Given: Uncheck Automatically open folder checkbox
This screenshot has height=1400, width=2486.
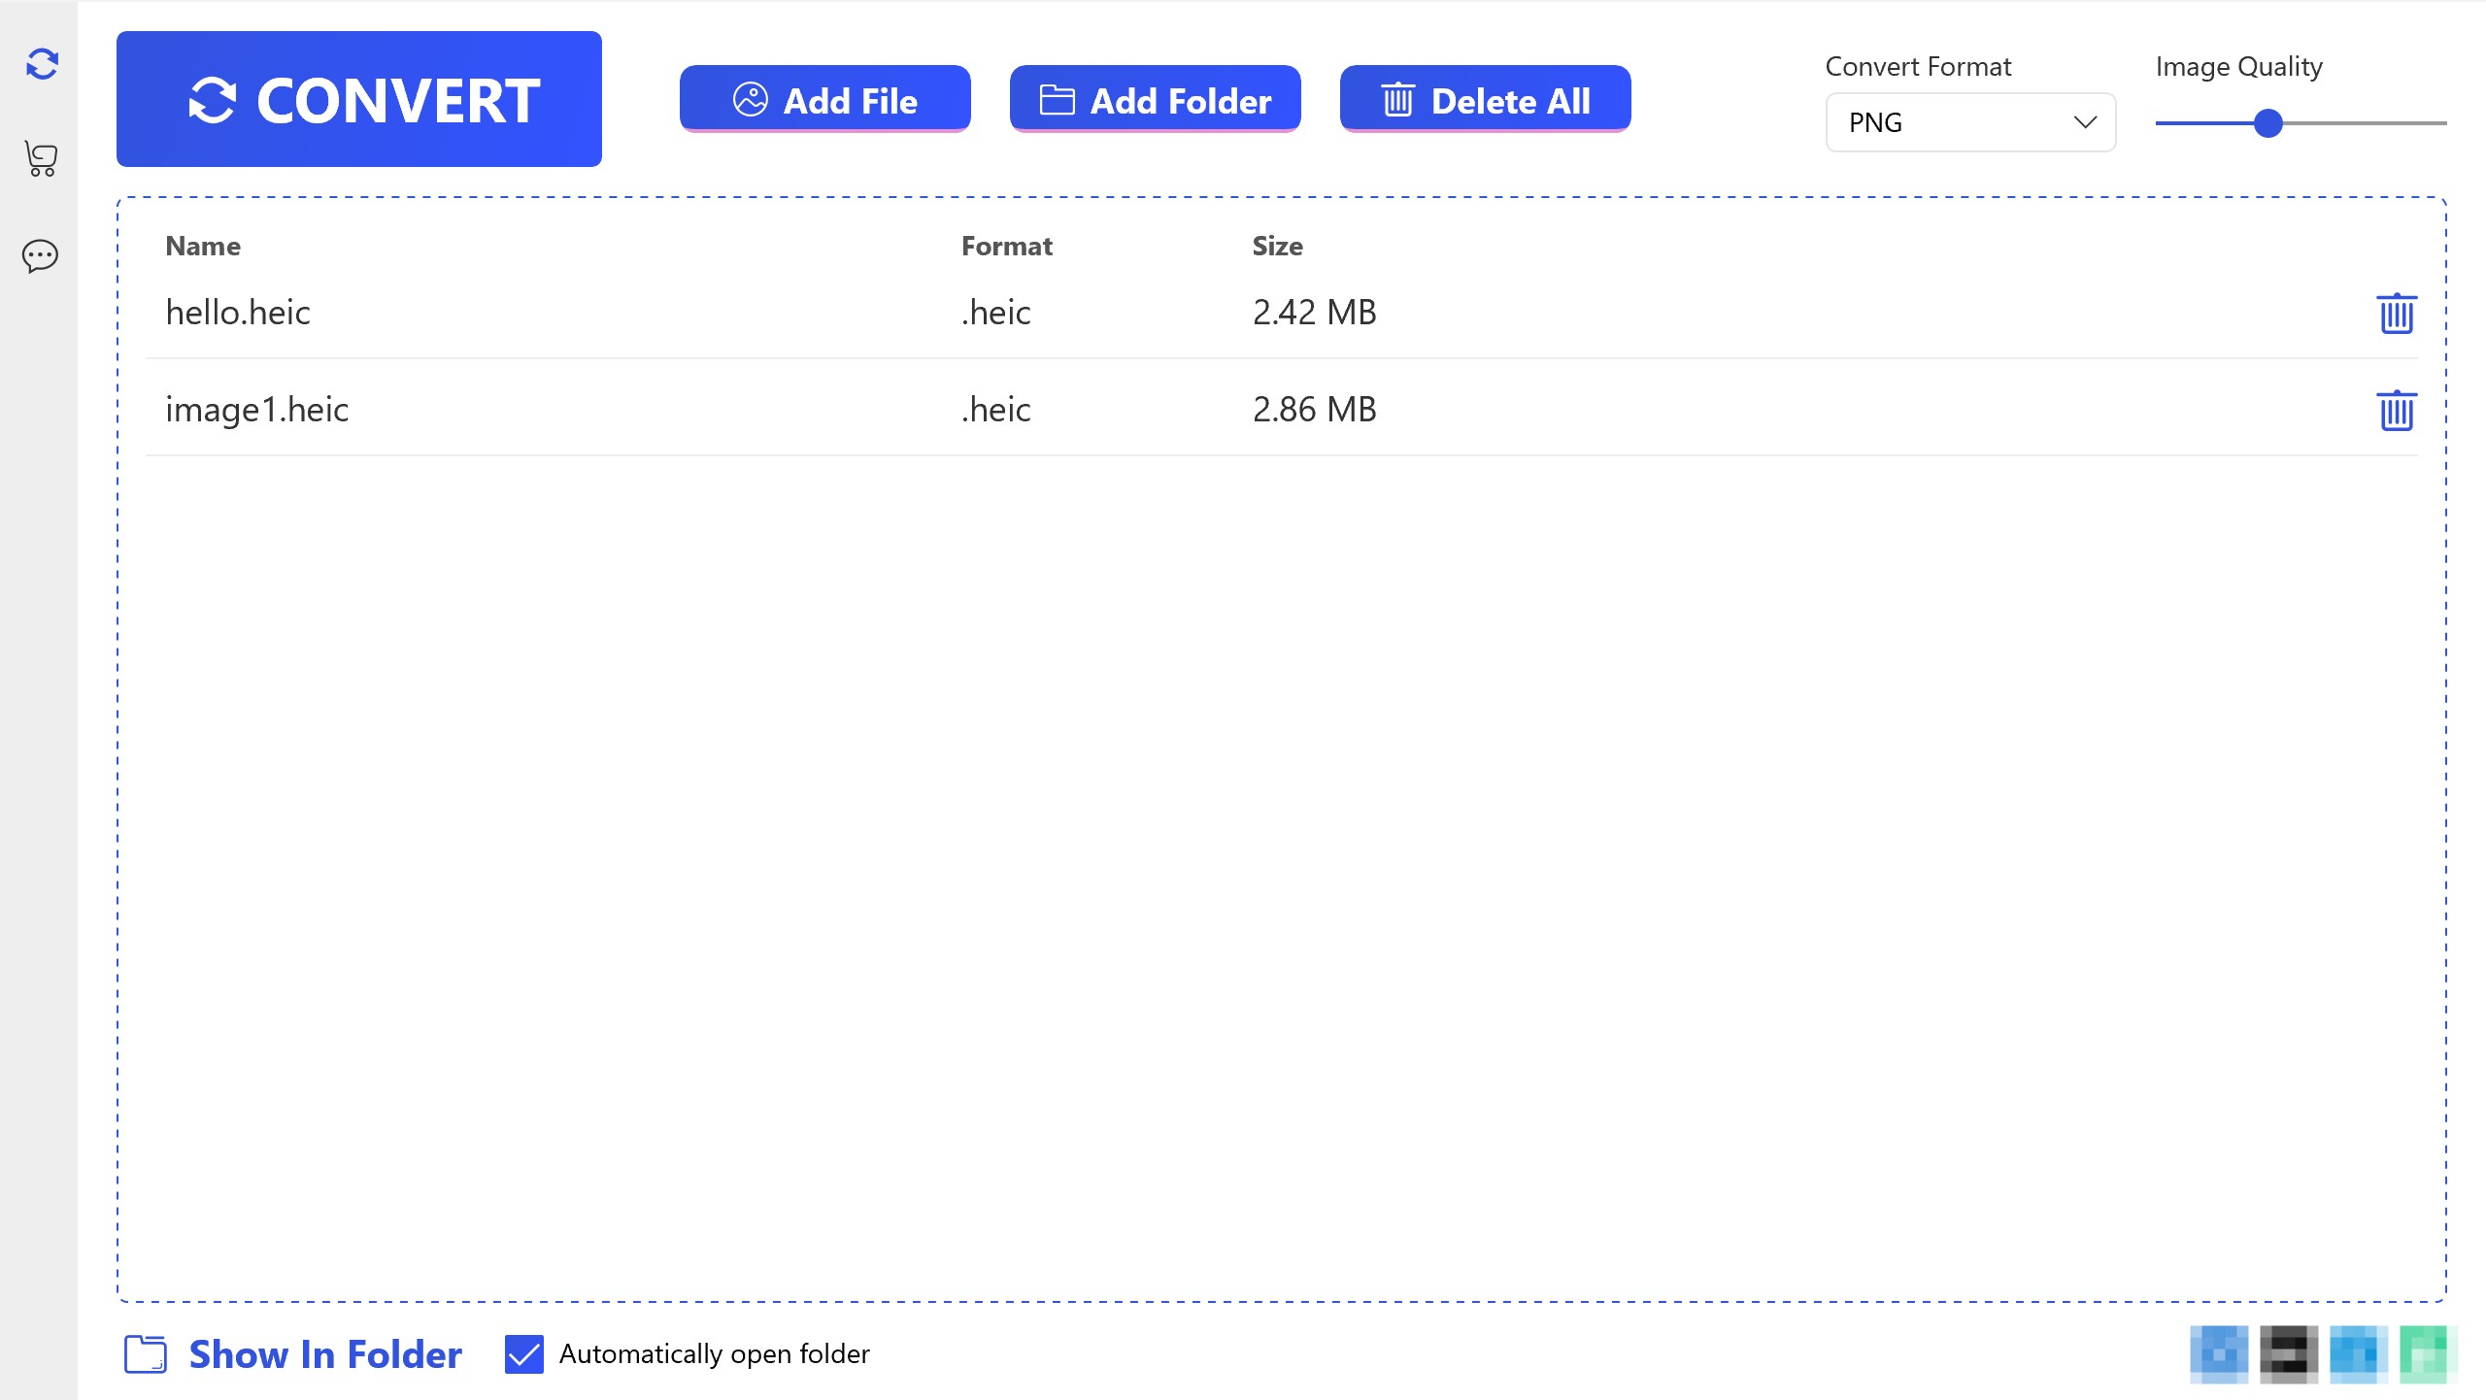Looking at the screenshot, I should click(524, 1353).
